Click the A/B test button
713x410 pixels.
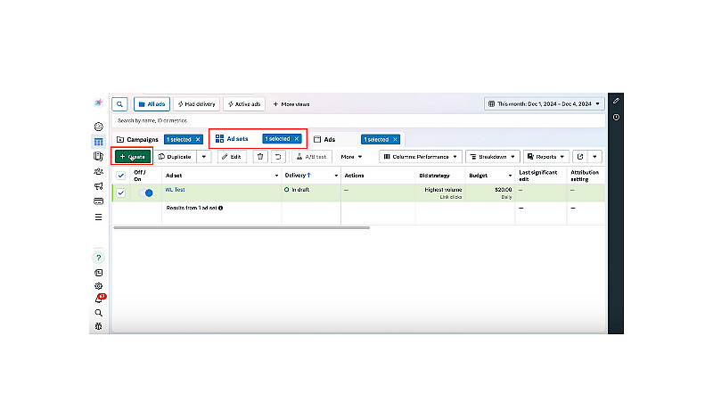click(x=312, y=157)
